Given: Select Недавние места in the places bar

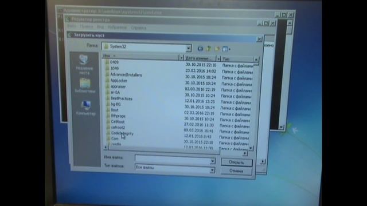Looking at the screenshot, I should 84,65.
